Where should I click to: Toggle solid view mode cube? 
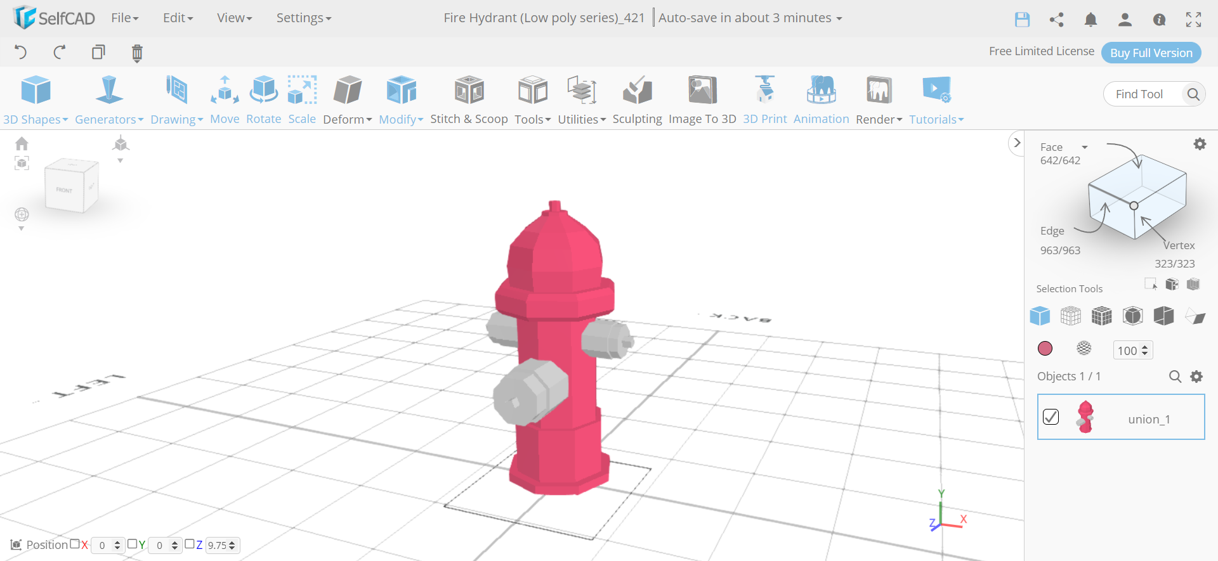tap(1040, 316)
